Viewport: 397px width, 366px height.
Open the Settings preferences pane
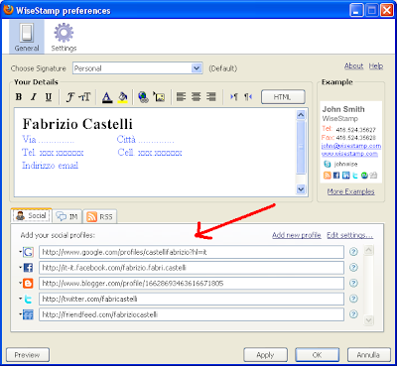[x=64, y=37]
